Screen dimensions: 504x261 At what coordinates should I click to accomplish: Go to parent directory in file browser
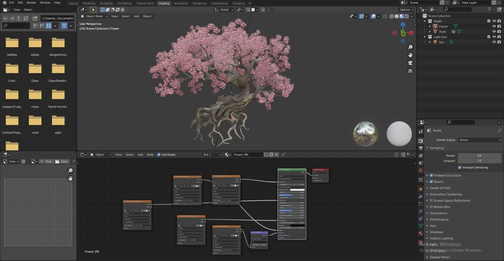[x=19, y=18]
